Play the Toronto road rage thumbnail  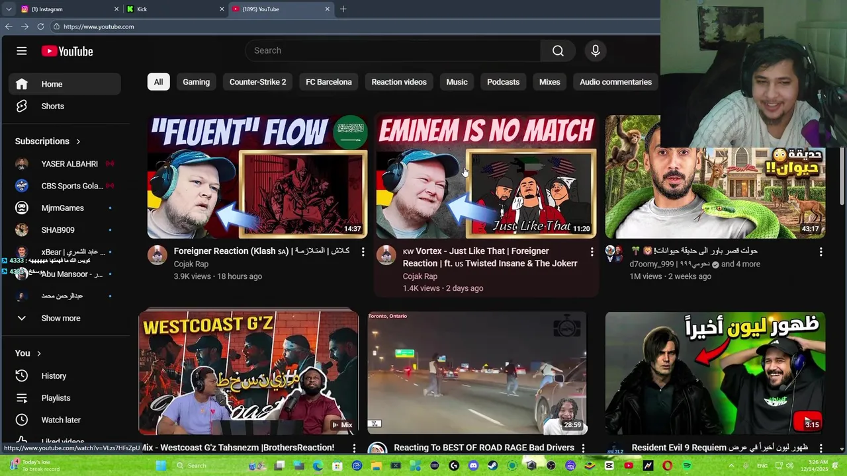pos(477,374)
